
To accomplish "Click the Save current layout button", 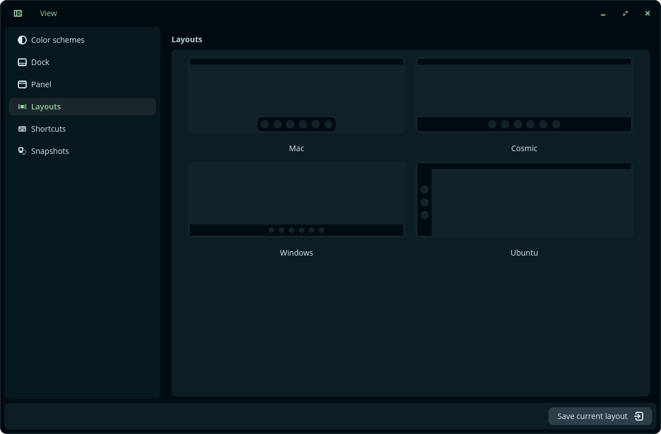I will 600,416.
